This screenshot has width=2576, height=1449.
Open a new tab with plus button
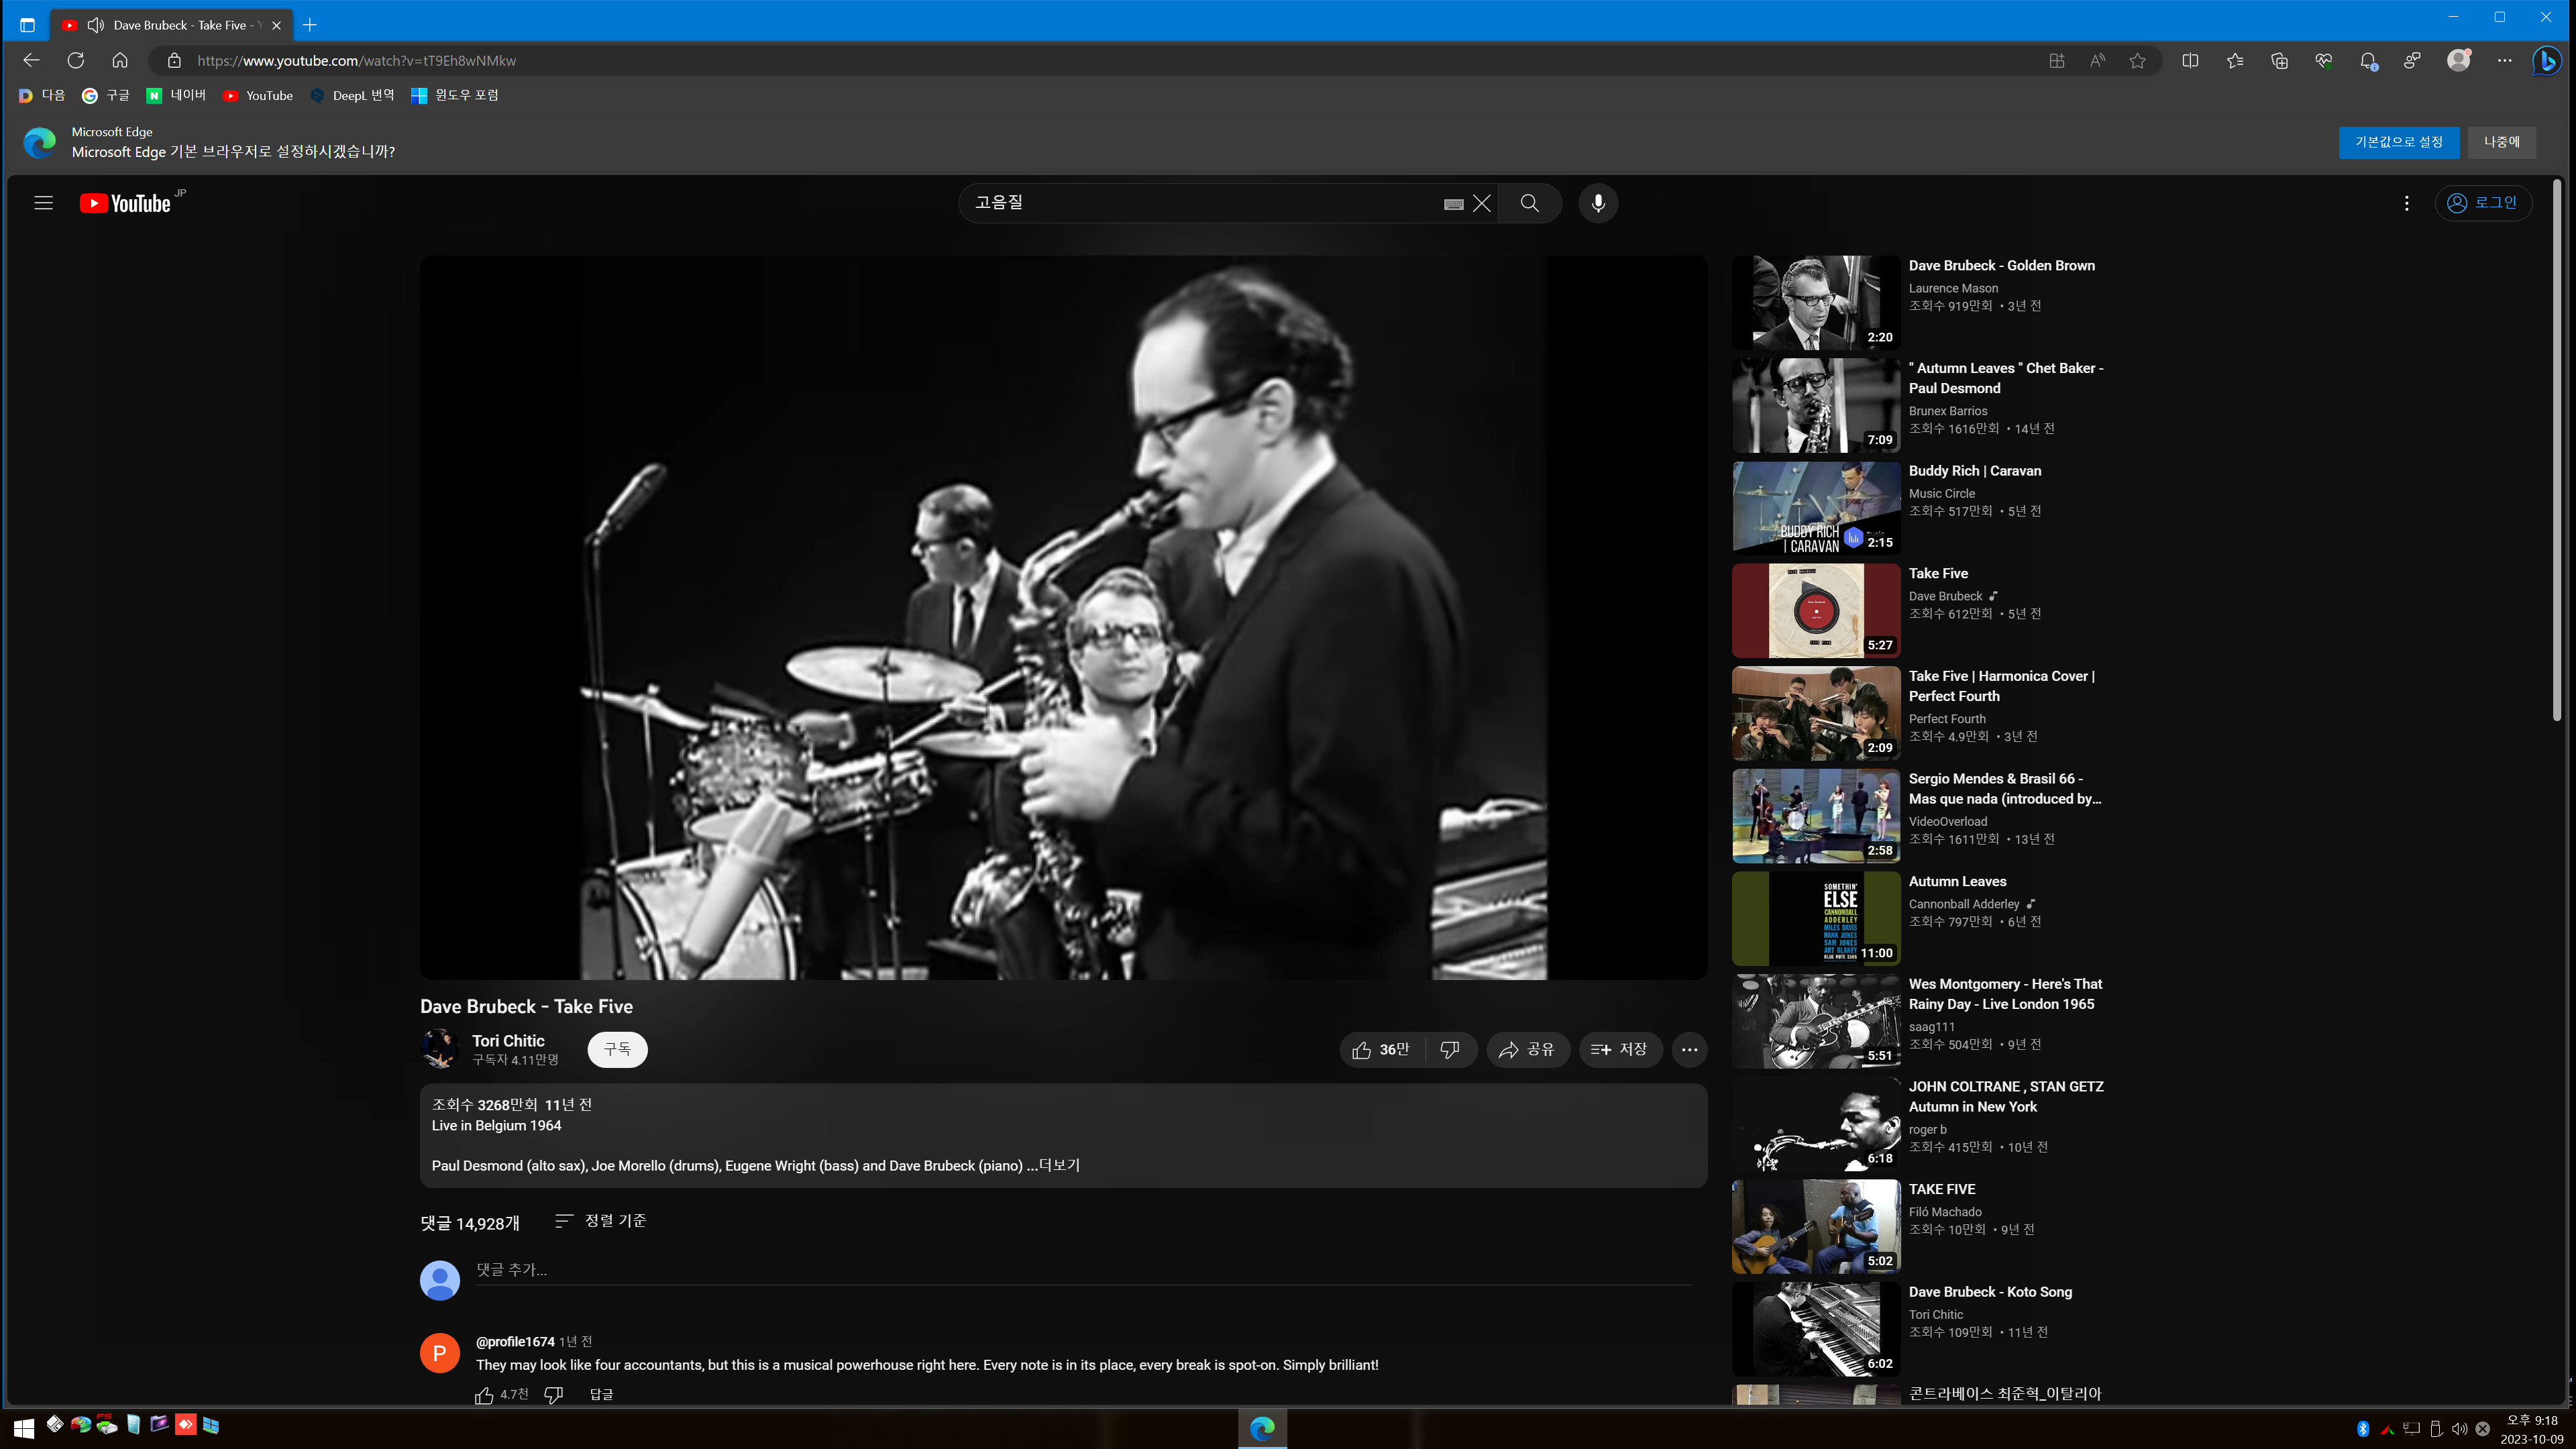310,25
